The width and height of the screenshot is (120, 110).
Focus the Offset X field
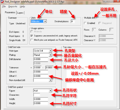click(x=41, y=72)
